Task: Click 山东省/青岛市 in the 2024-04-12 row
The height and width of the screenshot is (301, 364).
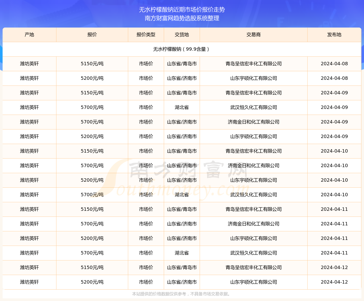Action: coord(182,267)
